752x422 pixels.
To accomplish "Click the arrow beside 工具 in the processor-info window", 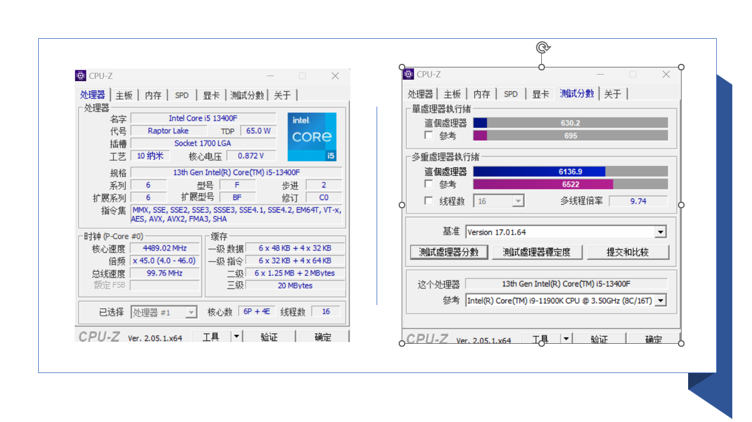I will (x=236, y=337).
